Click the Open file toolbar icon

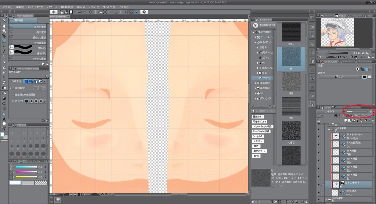(x=66, y=12)
